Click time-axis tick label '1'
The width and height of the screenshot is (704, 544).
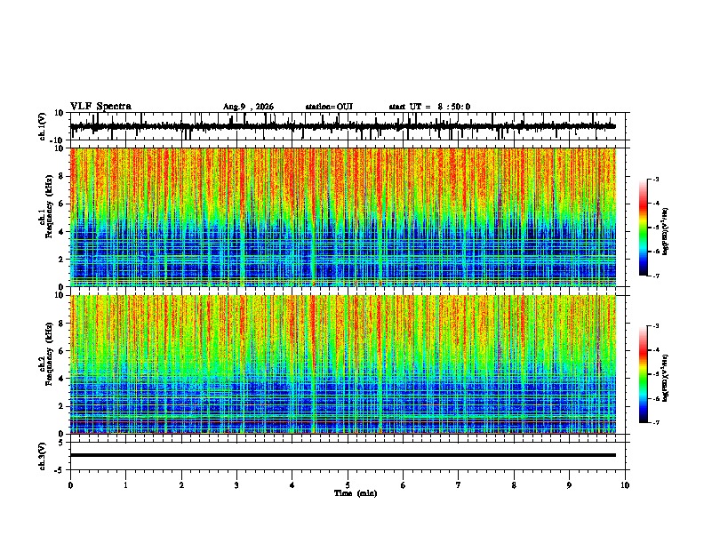pyautogui.click(x=125, y=485)
